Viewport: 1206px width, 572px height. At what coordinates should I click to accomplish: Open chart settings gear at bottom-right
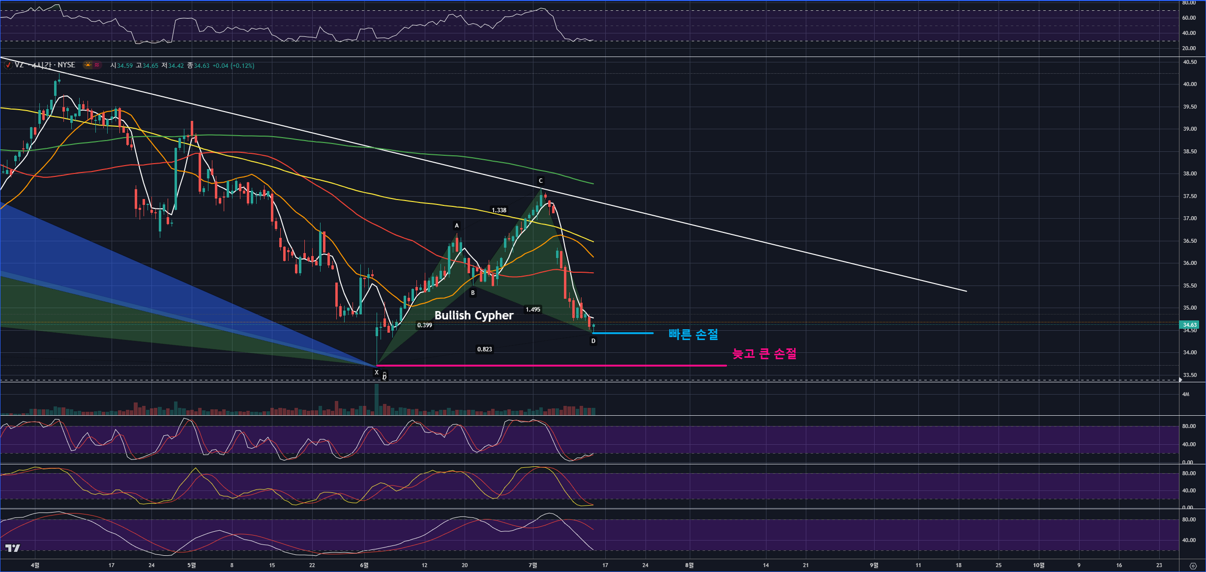pyautogui.click(x=1193, y=566)
